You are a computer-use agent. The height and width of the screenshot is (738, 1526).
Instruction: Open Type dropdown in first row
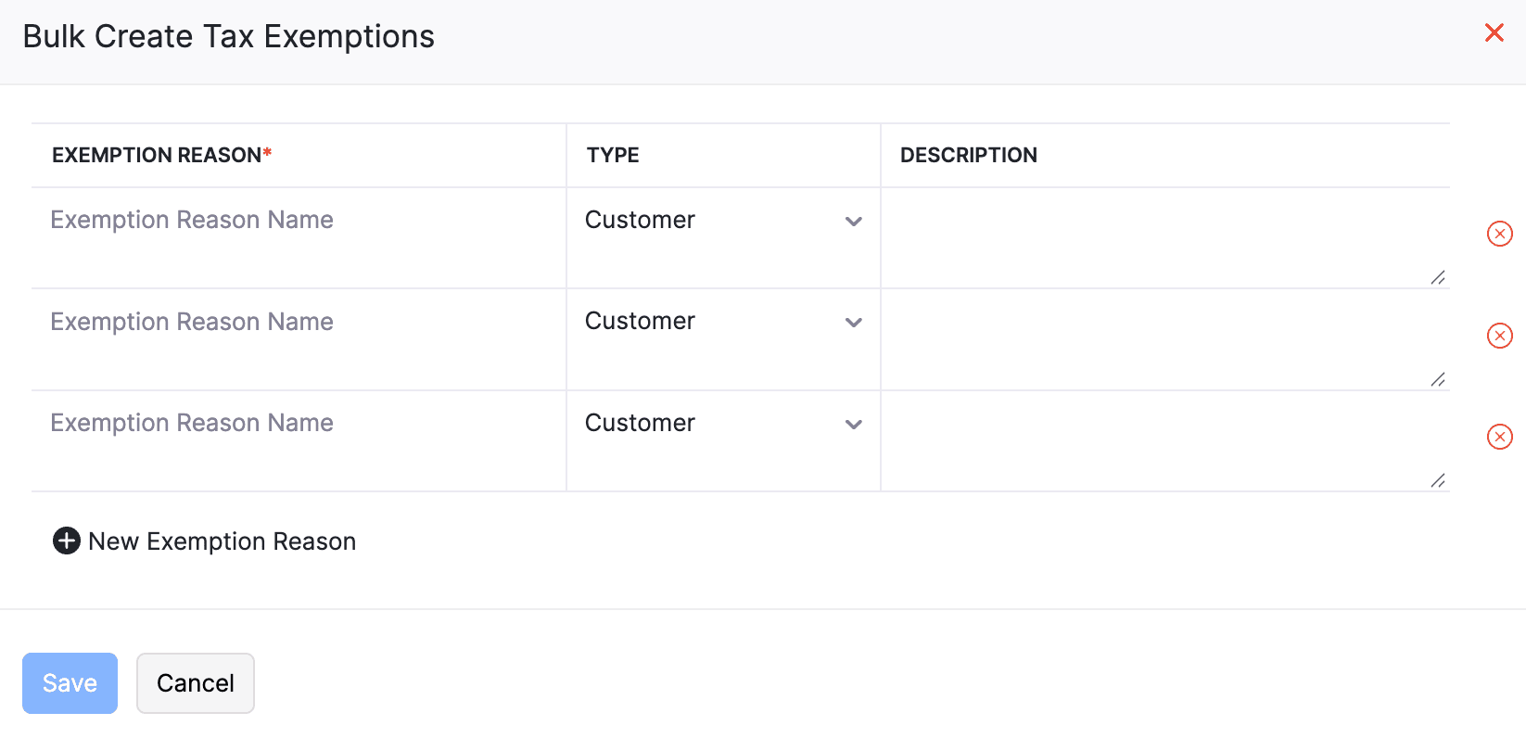coord(723,221)
